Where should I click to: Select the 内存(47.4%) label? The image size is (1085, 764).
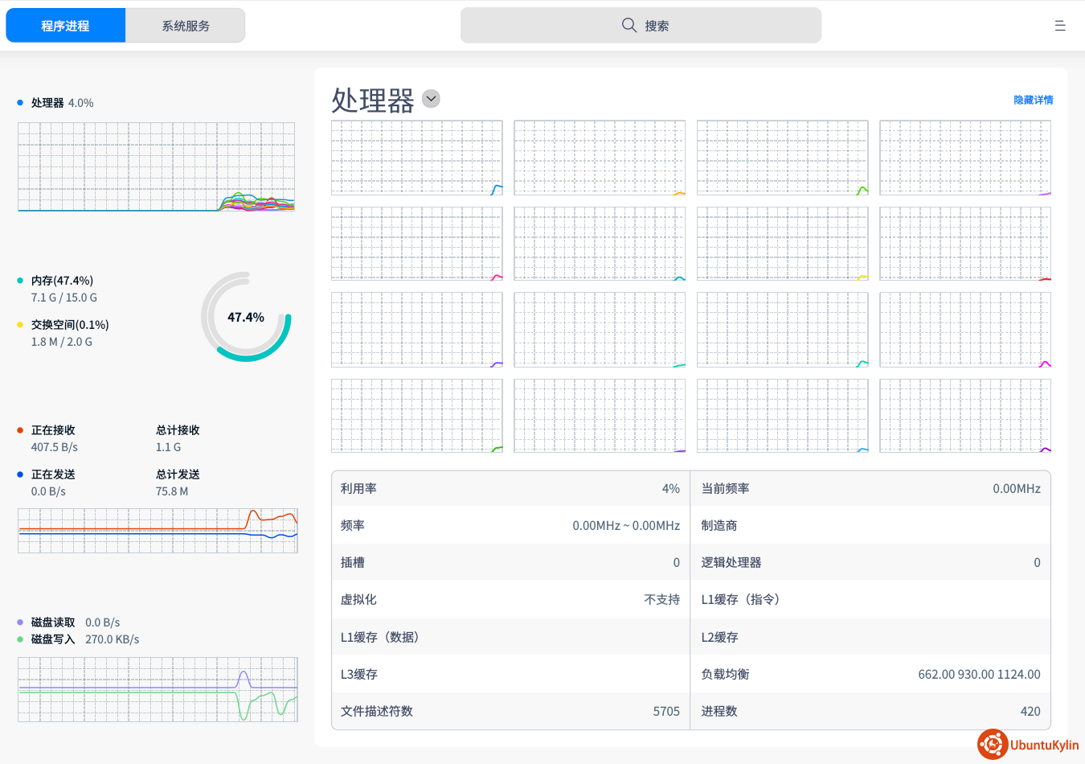62,281
